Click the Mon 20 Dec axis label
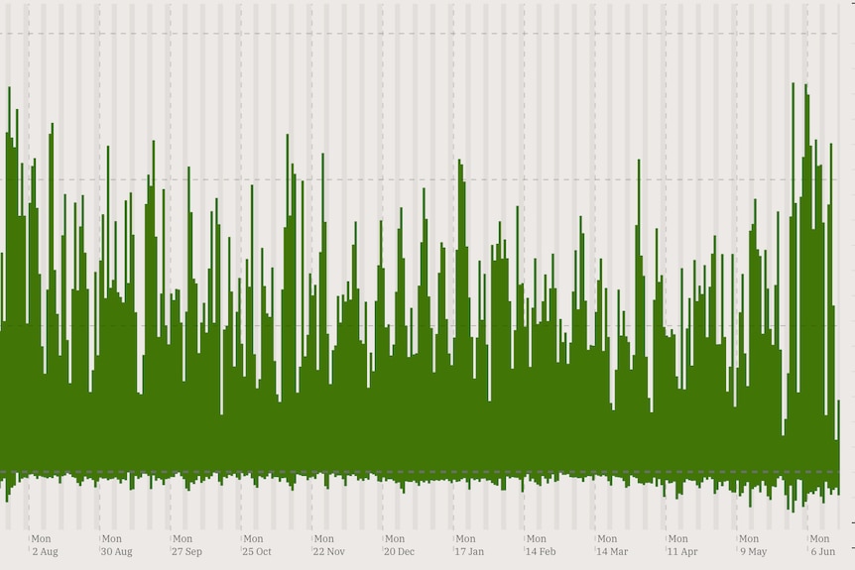855x570 pixels. (x=399, y=545)
